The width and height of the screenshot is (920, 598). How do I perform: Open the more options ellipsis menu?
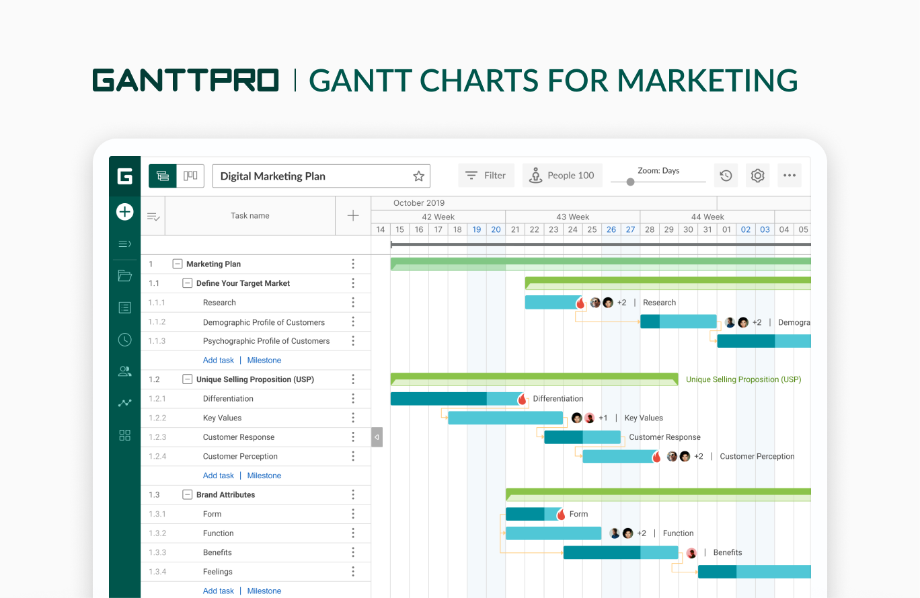(x=790, y=175)
